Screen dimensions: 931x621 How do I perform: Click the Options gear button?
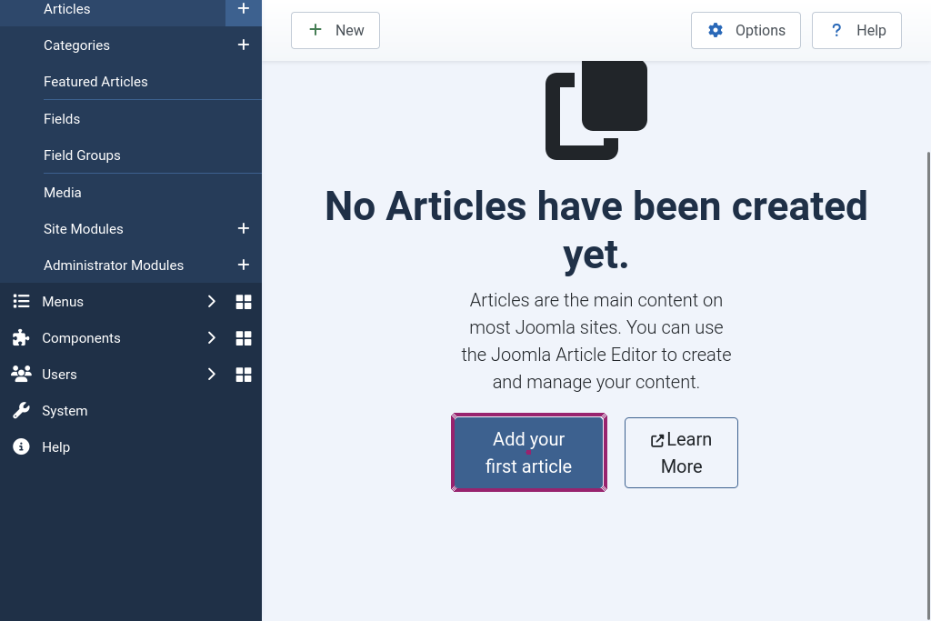coord(746,31)
